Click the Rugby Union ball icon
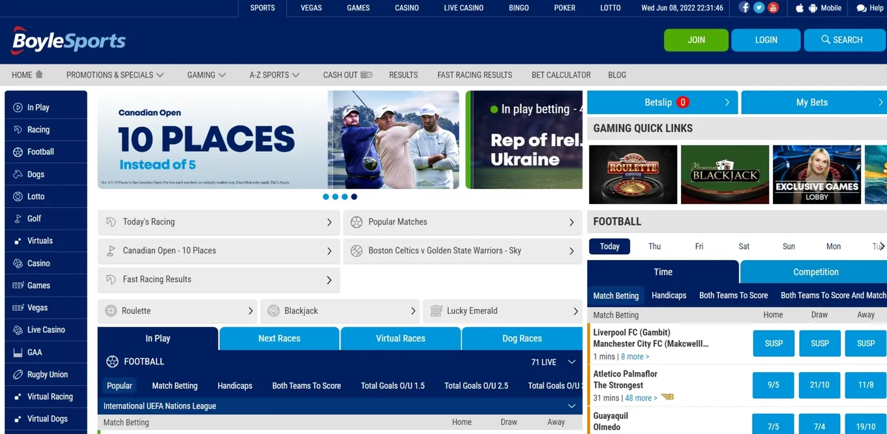 pos(18,375)
